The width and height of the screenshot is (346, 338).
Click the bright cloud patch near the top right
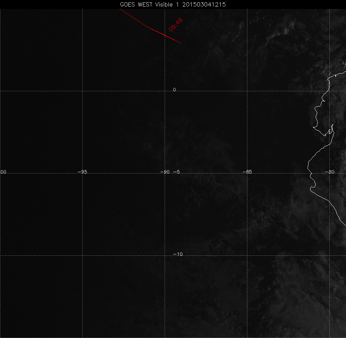[x=286, y=30]
